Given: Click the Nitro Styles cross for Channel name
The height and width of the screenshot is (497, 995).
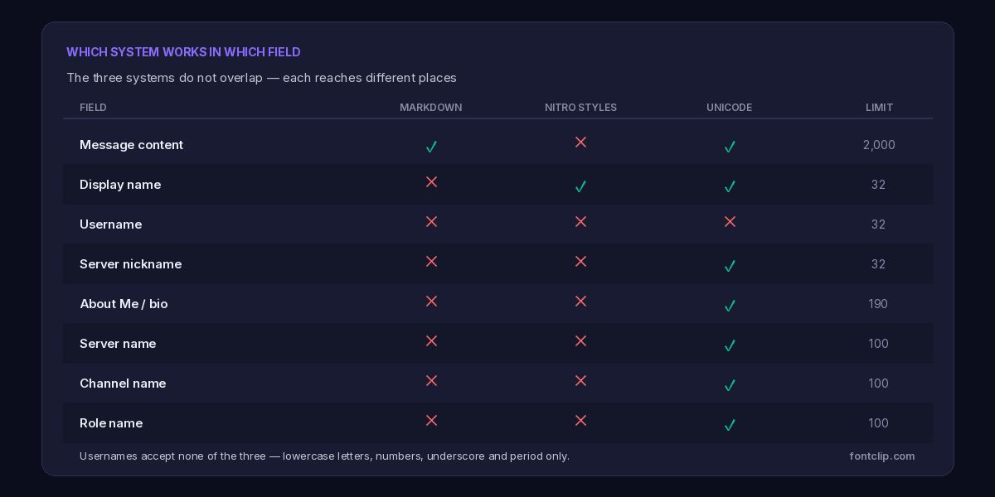Looking at the screenshot, I should click(x=580, y=381).
